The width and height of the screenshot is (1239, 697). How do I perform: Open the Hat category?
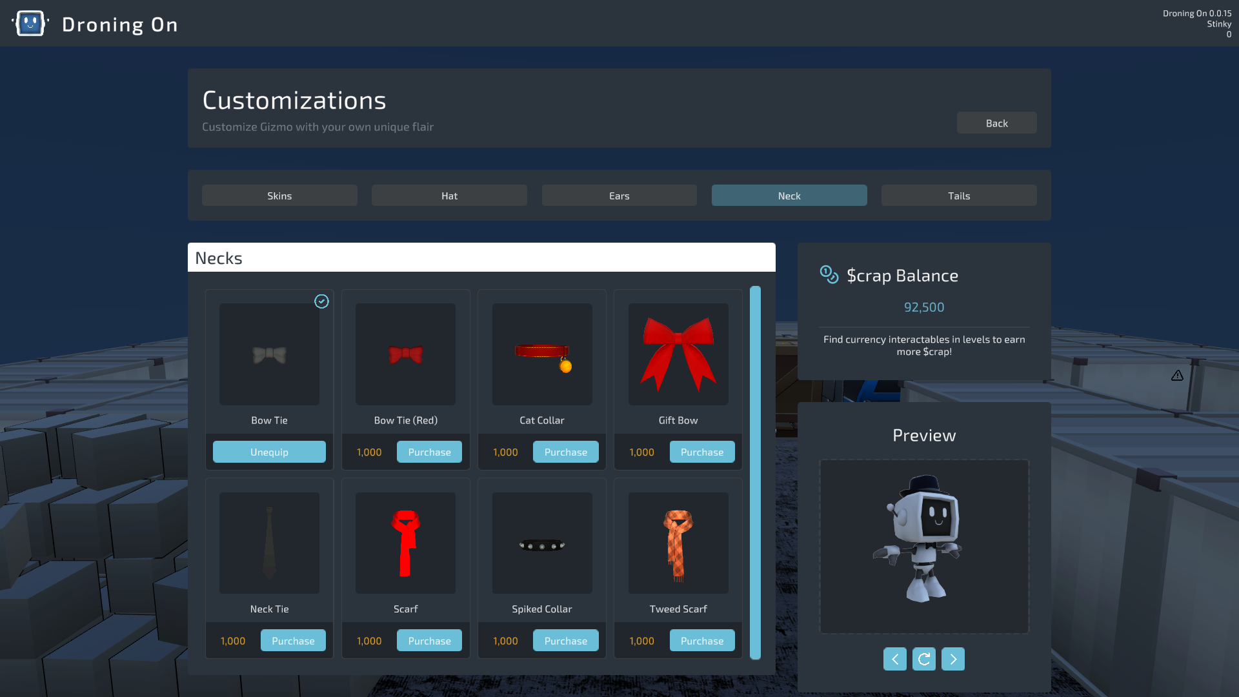[x=449, y=195]
